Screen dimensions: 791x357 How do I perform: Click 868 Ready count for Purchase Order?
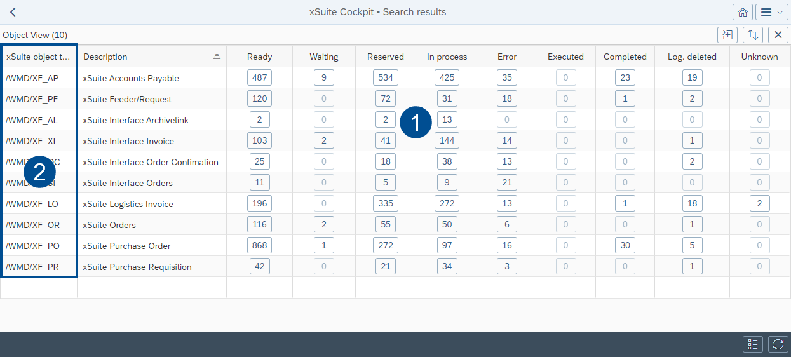point(259,246)
